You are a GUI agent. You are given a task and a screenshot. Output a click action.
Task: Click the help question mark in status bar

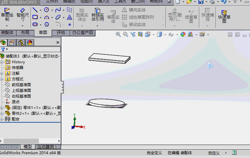(234, 153)
